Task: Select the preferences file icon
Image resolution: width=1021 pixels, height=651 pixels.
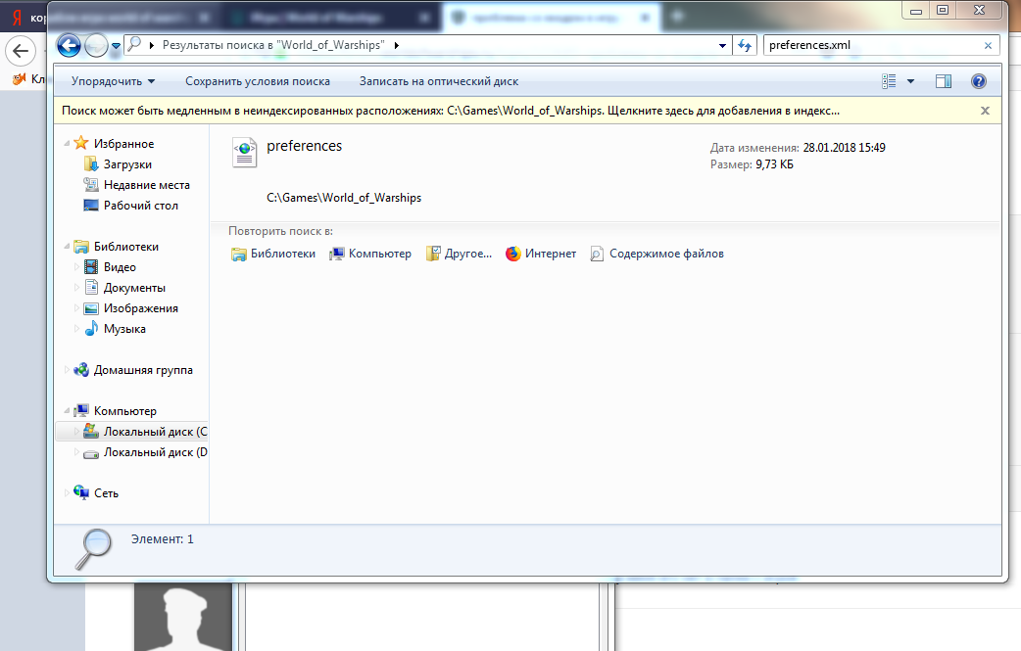Action: (245, 153)
